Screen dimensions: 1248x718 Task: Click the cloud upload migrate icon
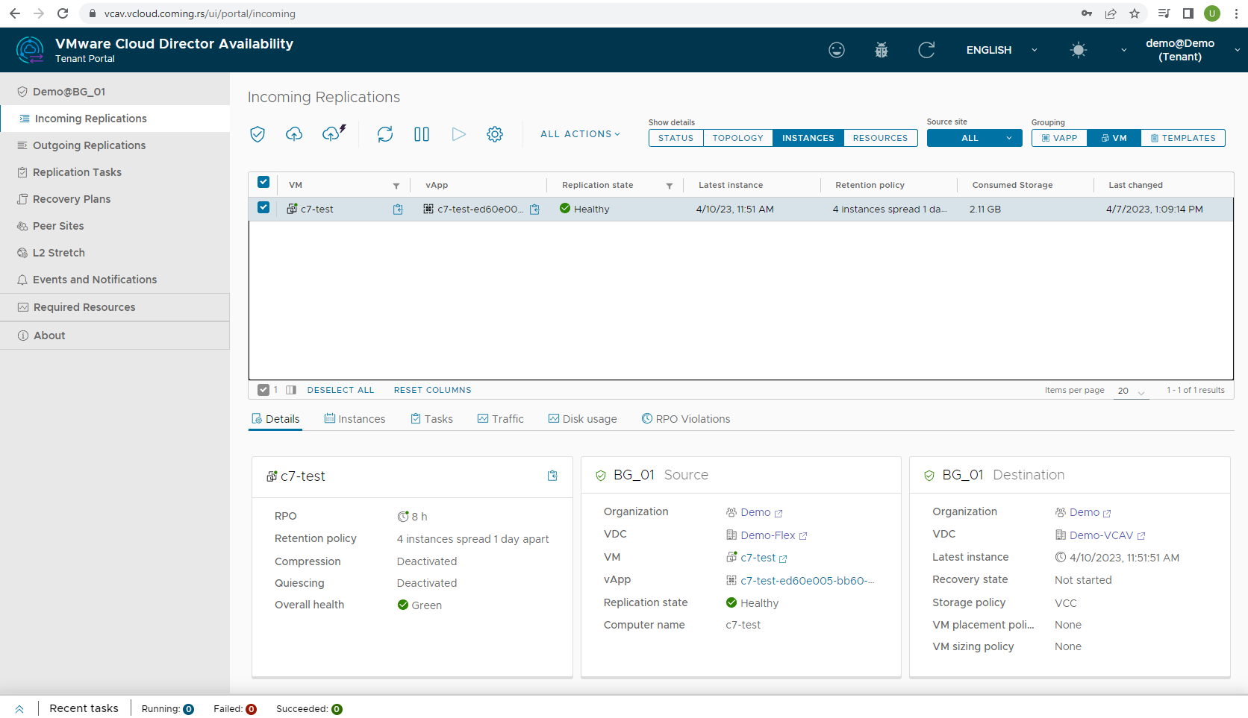[294, 134]
